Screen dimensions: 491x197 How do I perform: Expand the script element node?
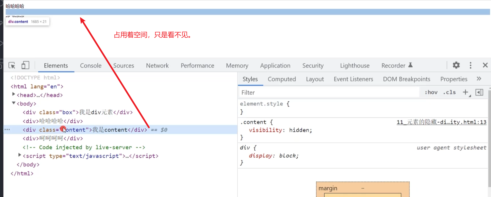point(20,155)
